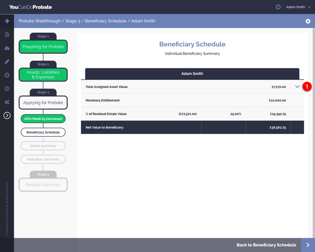Image resolution: width=315 pixels, height=252 pixels.
Task: Open the Gifts Made by Deceased step
Action: coord(43,119)
